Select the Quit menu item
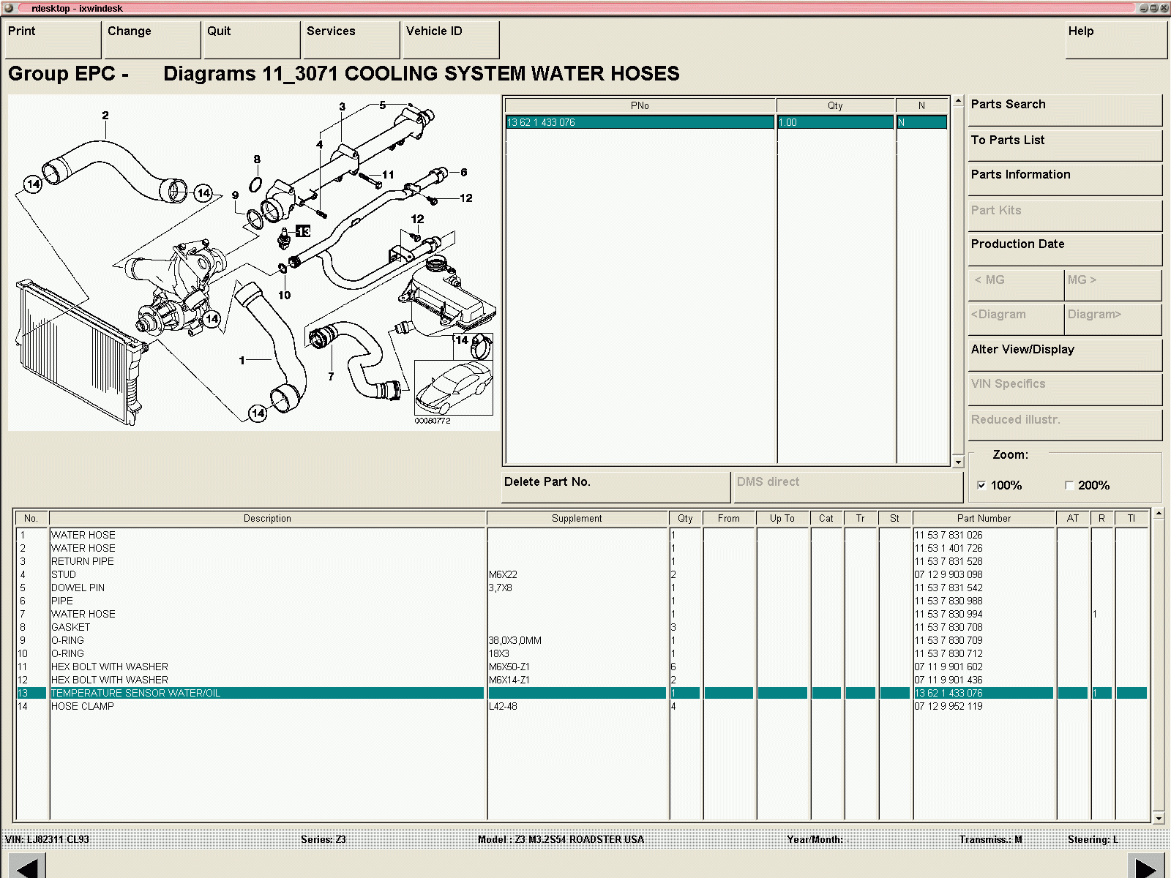 click(x=252, y=40)
